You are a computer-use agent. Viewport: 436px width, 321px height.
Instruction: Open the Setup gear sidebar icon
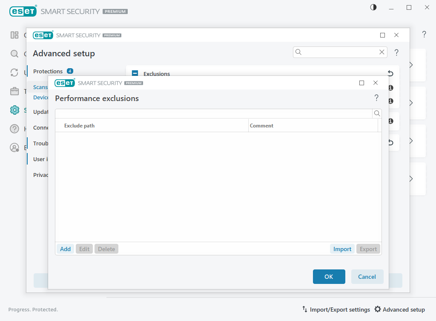click(14, 110)
